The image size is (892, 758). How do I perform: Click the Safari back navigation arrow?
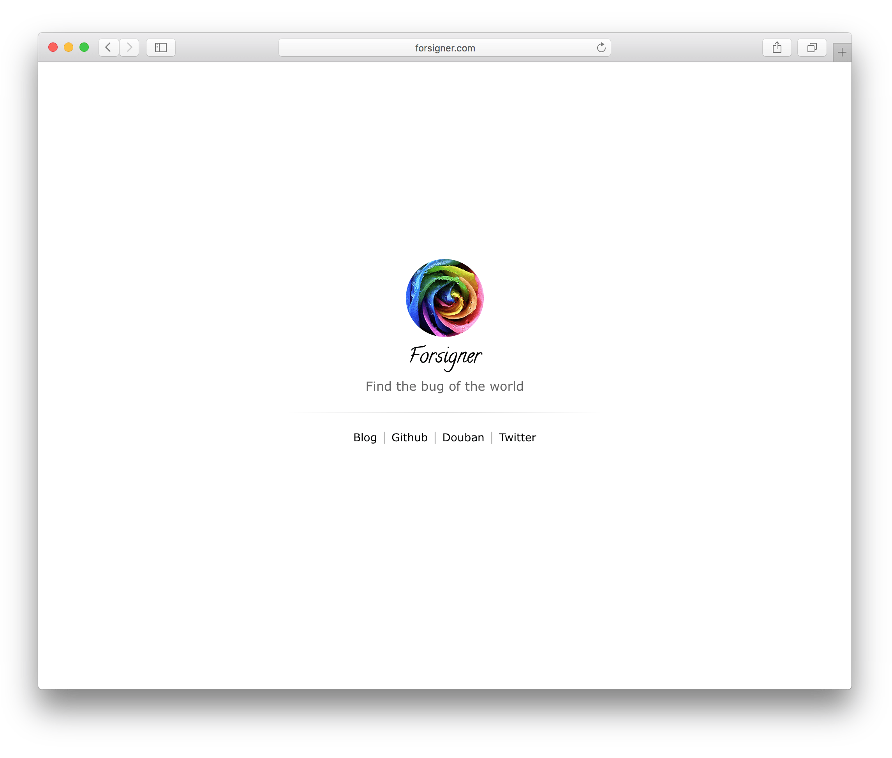pyautogui.click(x=108, y=47)
